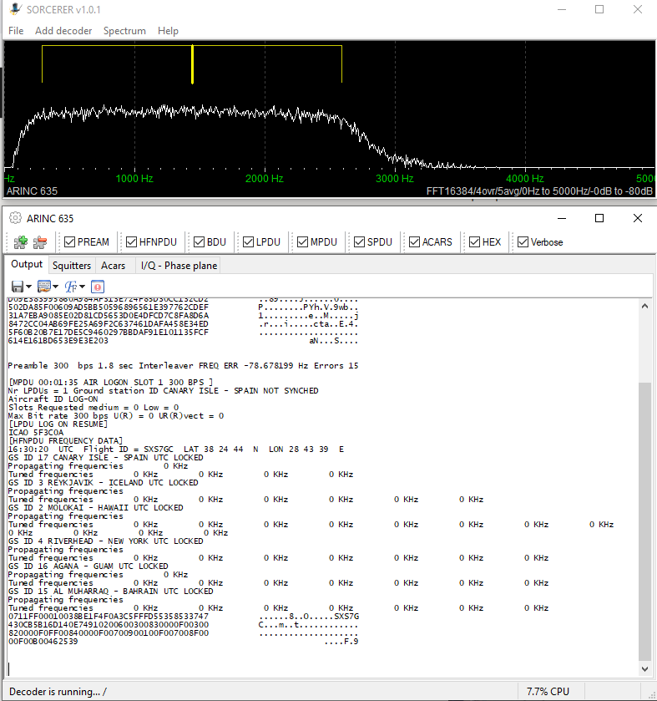
Task: Uncheck the BDU checkbox
Action: 200,241
